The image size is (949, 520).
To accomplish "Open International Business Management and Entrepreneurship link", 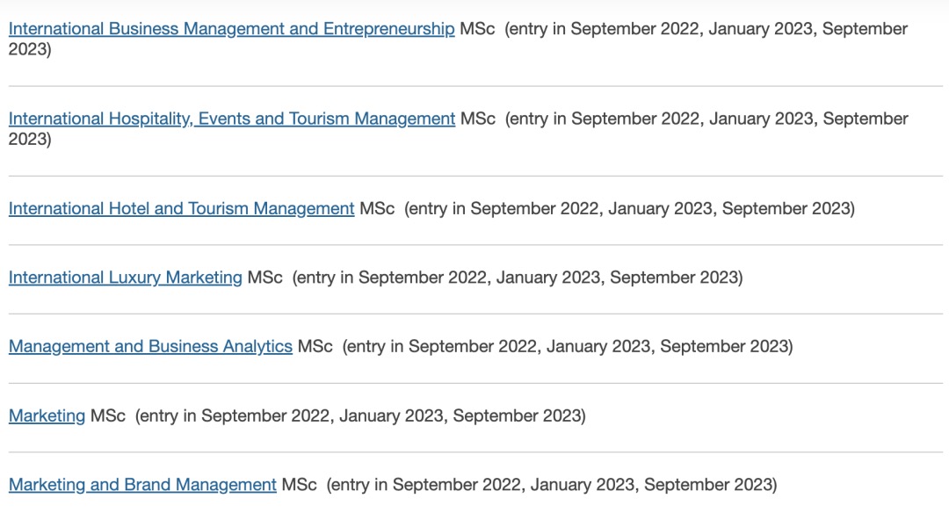I will pyautogui.click(x=231, y=29).
